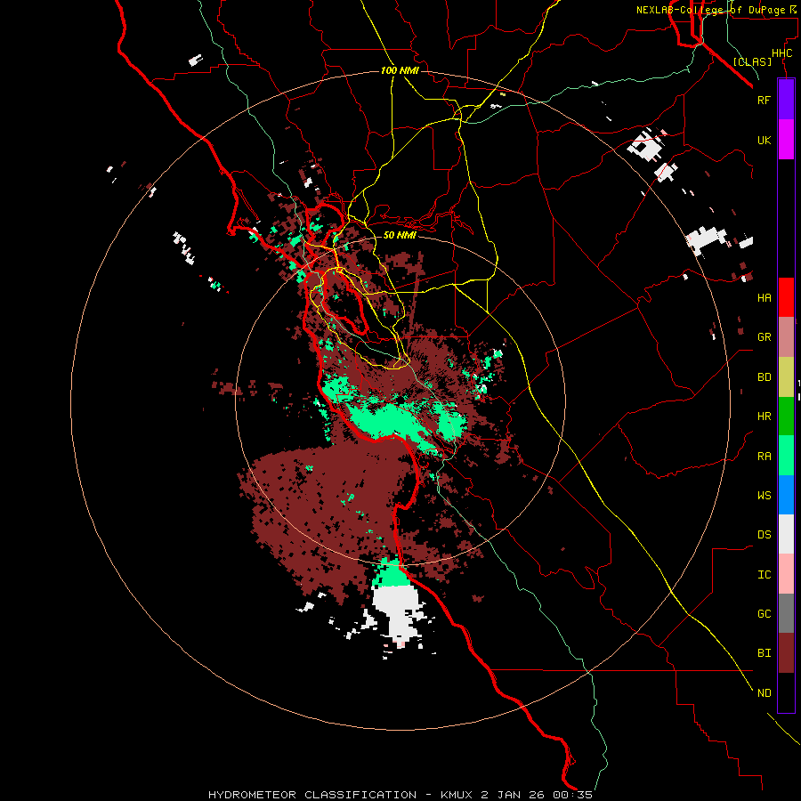
Task: Click the GR legend label
Action: [x=764, y=337]
